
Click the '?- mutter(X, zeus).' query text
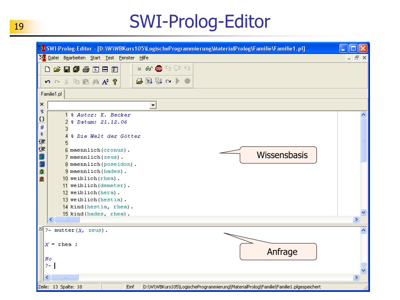pyautogui.click(x=76, y=230)
